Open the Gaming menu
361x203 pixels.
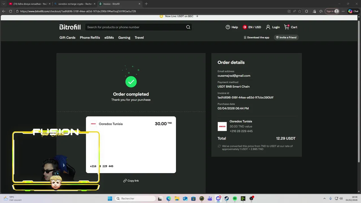[x=124, y=37]
